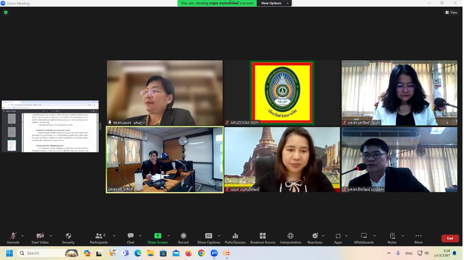Open Microsoft Teams from the taskbar
Viewport: 464px width, 260px height.
coord(125,253)
